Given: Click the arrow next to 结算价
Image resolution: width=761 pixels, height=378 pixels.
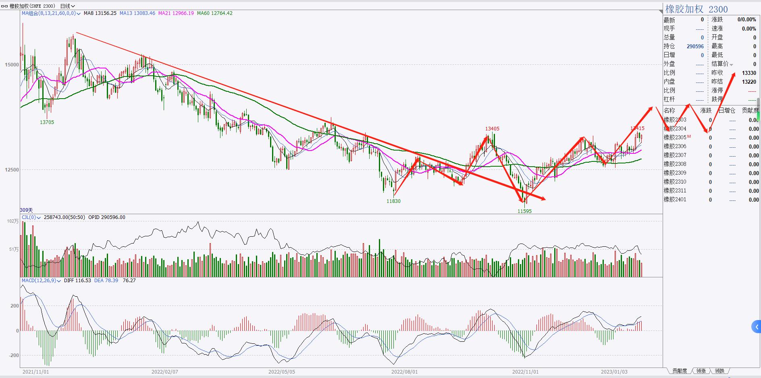Looking at the screenshot, I should tap(731, 64).
